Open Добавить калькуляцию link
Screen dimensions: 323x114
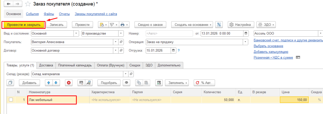pos(271,52)
